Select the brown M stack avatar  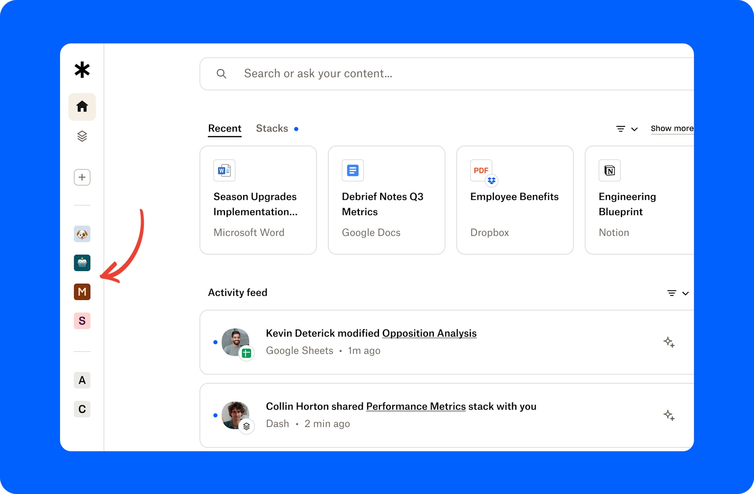pyautogui.click(x=82, y=292)
